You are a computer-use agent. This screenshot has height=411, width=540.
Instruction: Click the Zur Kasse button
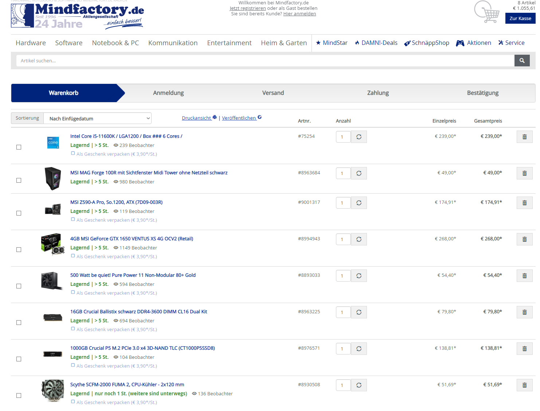click(520, 18)
